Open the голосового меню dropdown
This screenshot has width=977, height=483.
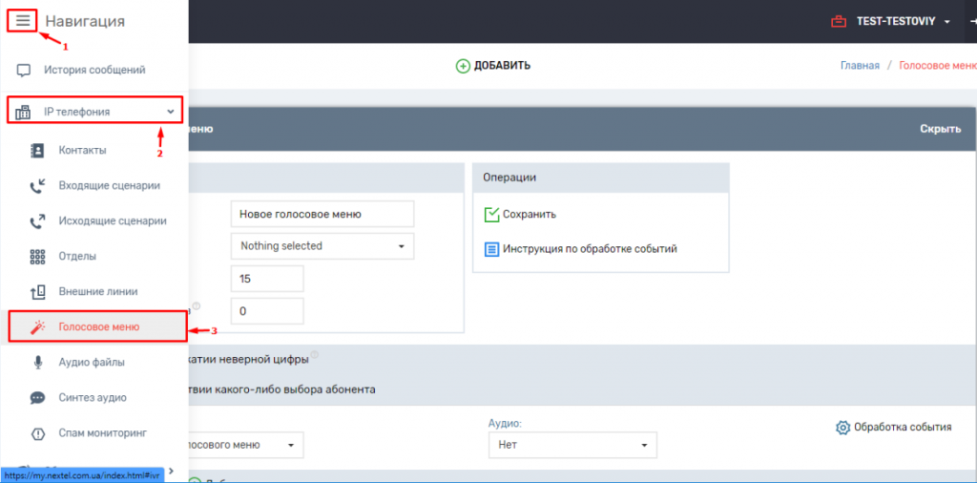pyautogui.click(x=243, y=445)
